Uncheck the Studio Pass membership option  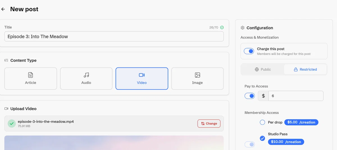coord(262,138)
